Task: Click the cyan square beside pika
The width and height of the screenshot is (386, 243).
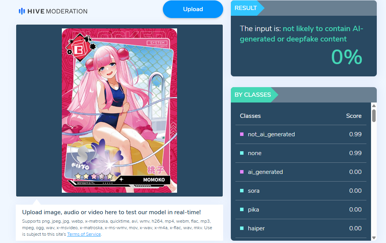Action: pos(242,210)
